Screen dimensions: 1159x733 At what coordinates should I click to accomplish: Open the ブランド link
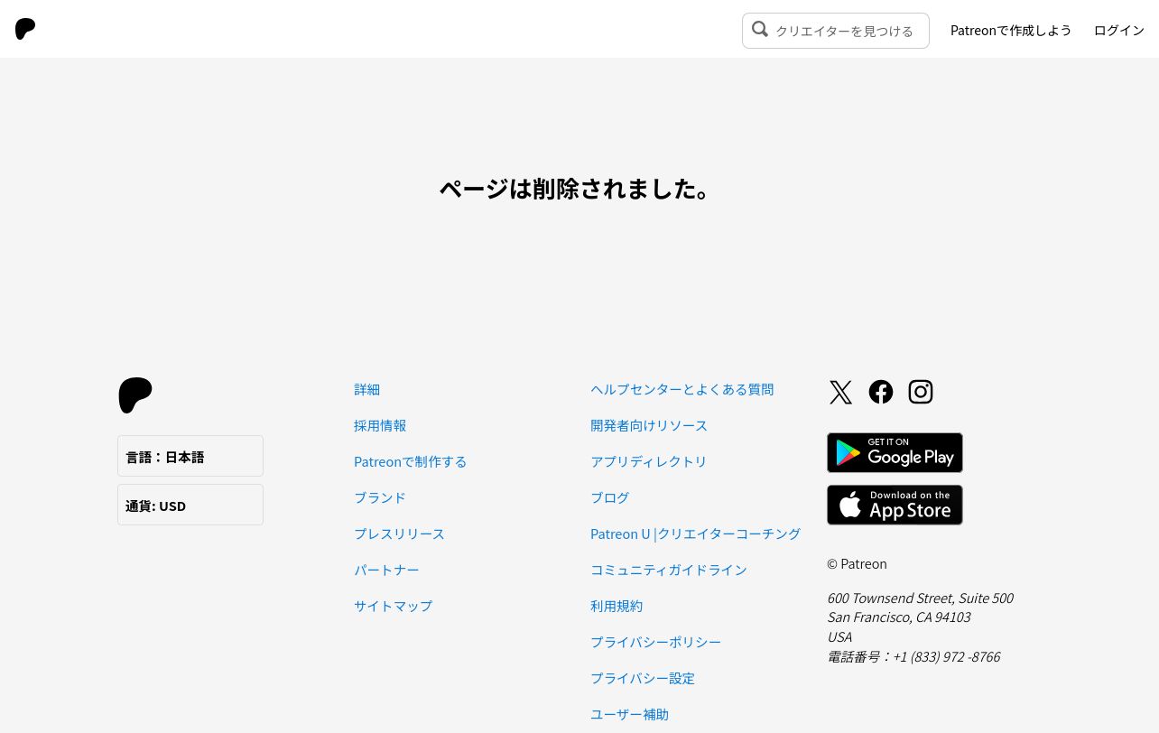pyautogui.click(x=380, y=497)
